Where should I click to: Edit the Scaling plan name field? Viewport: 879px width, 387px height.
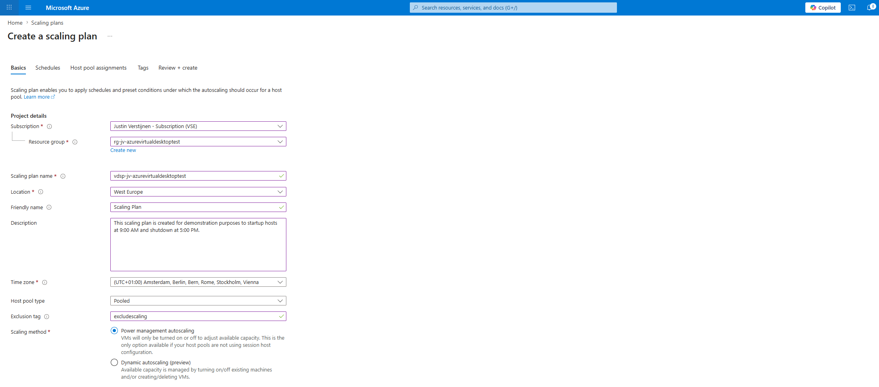pos(198,176)
